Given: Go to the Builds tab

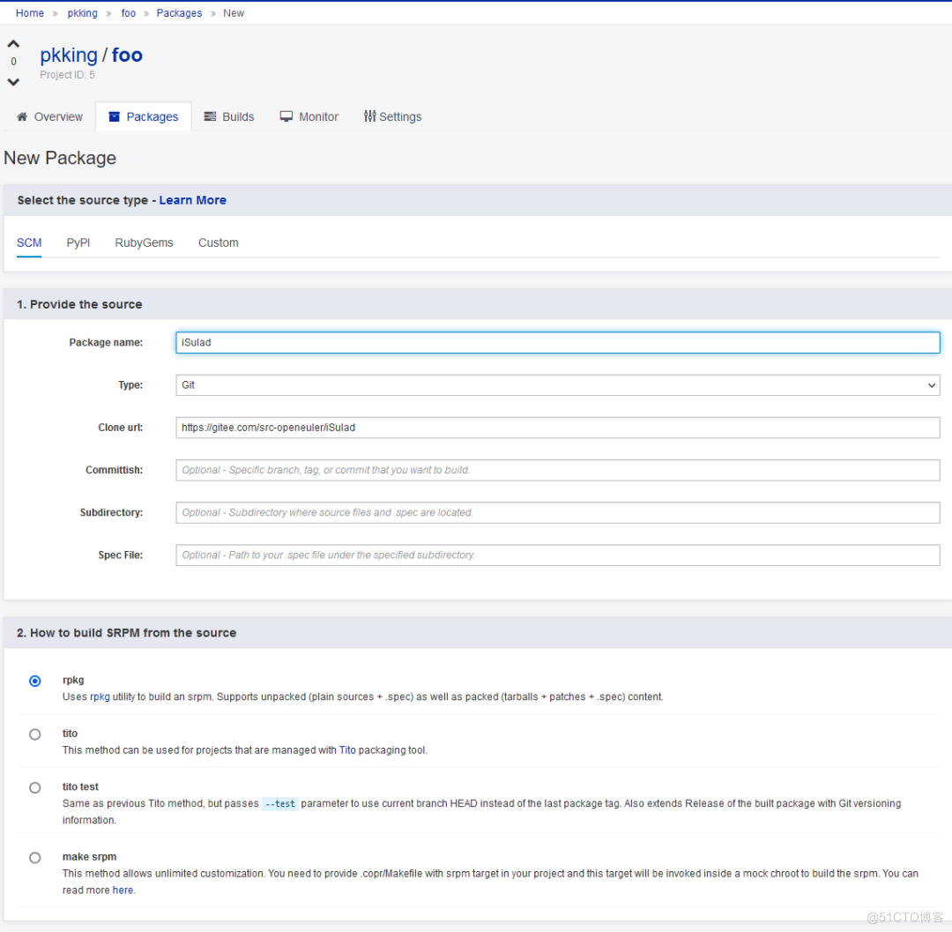Looking at the screenshot, I should 229,116.
